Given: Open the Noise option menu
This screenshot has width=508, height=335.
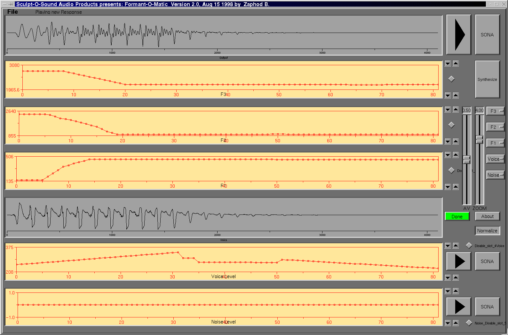Looking at the screenshot, I should point(495,175).
